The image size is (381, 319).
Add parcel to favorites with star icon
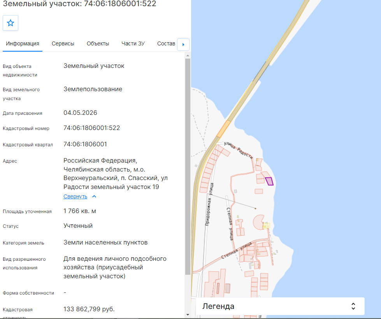click(11, 23)
